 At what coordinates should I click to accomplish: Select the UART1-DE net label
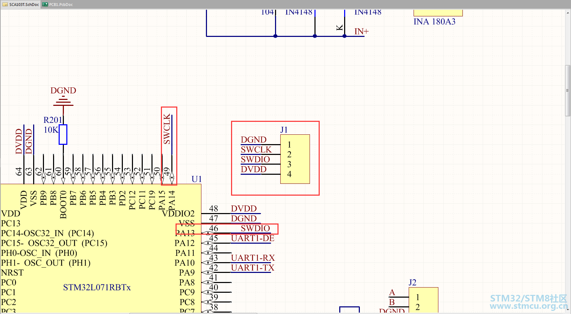point(253,238)
